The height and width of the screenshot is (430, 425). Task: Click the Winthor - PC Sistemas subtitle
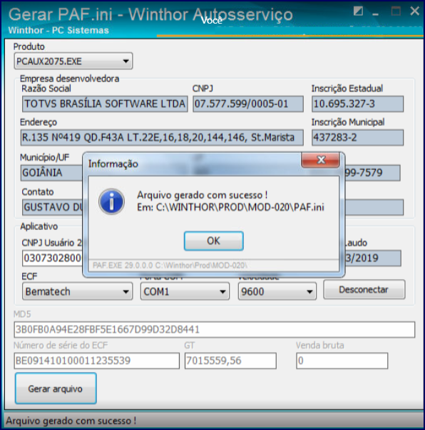click(x=58, y=31)
